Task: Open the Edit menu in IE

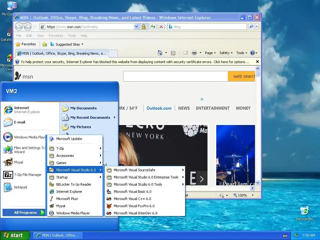Action: tap(29, 36)
